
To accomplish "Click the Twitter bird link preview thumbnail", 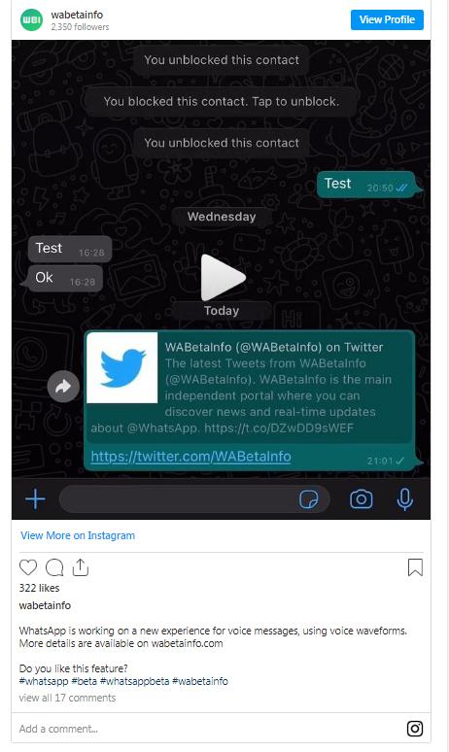I will pos(121,368).
